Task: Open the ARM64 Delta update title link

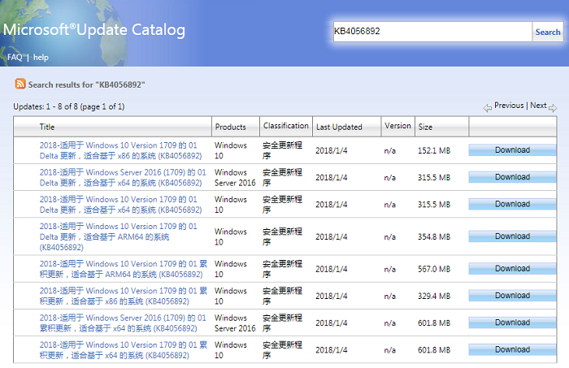Action: click(x=119, y=236)
